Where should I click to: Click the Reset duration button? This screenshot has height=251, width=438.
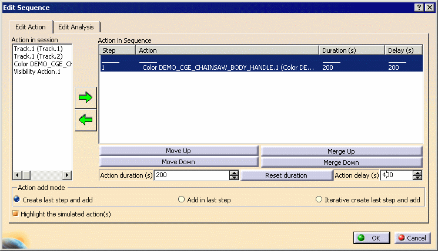tap(286, 175)
